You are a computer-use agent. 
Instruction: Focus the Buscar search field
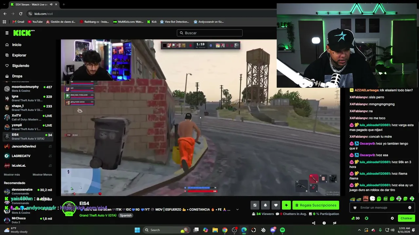(209, 33)
